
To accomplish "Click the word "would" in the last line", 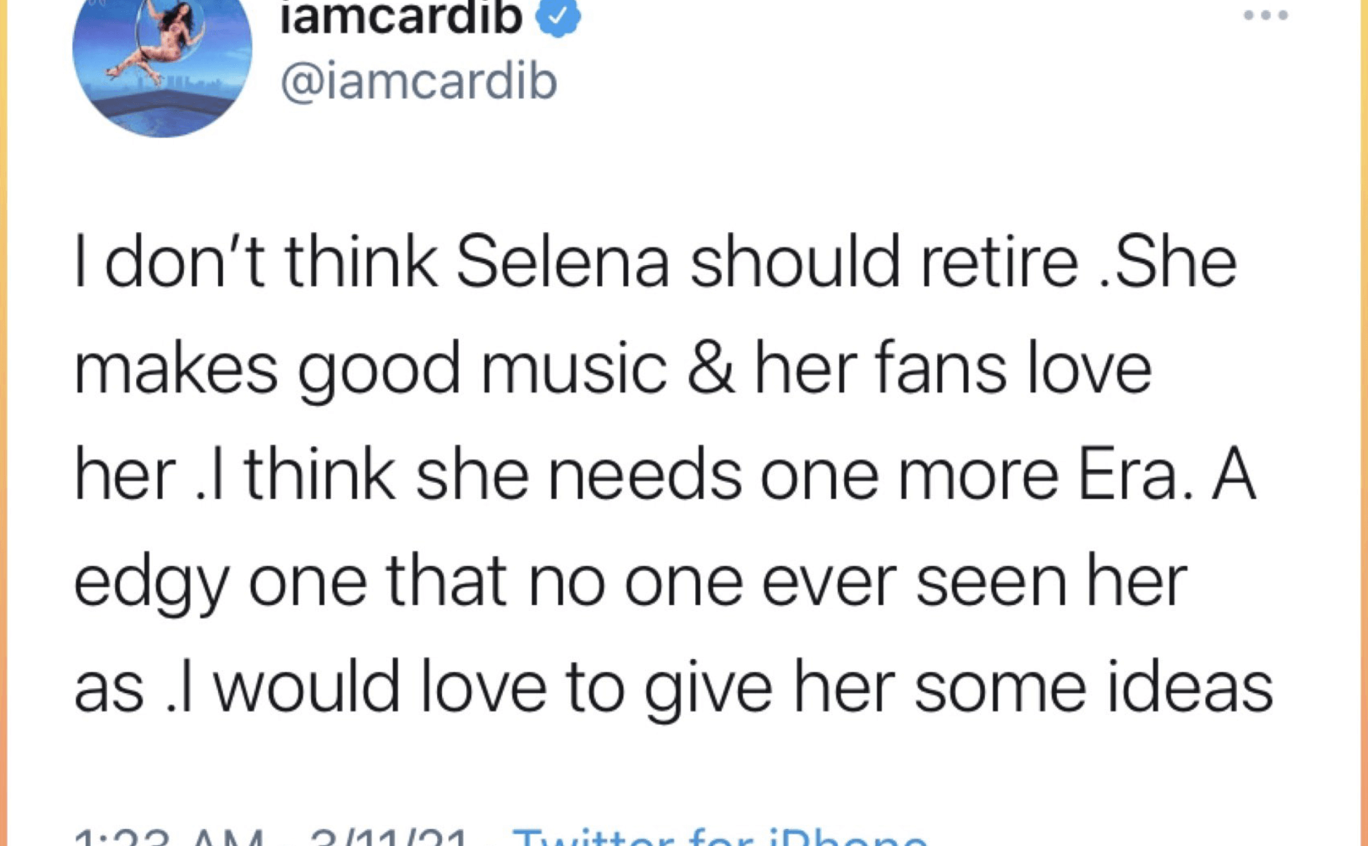I will 307,687.
